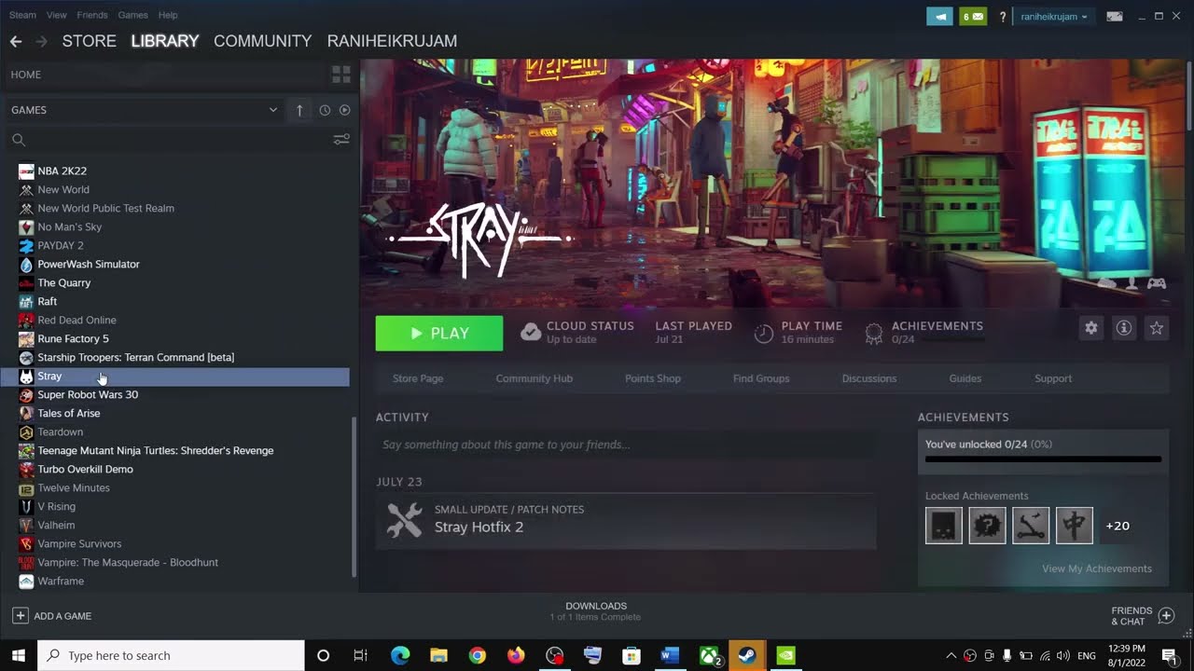1194x671 pixels.
Task: Open the Friends menu
Action: 92,15
